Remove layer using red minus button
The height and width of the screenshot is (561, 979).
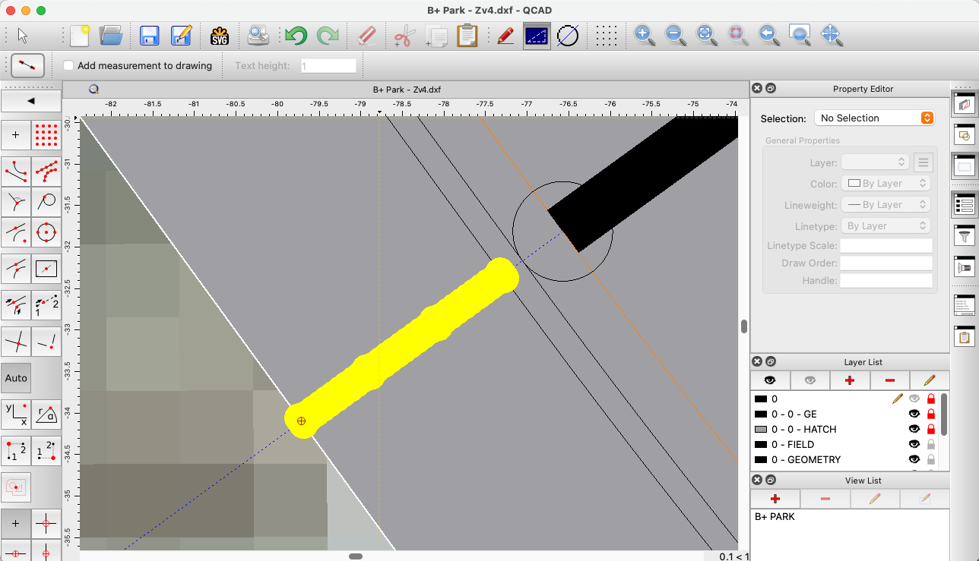click(889, 380)
